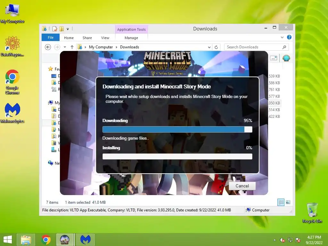Cancel the Minecraft Story Mode installation
328x246 pixels.
242,186
